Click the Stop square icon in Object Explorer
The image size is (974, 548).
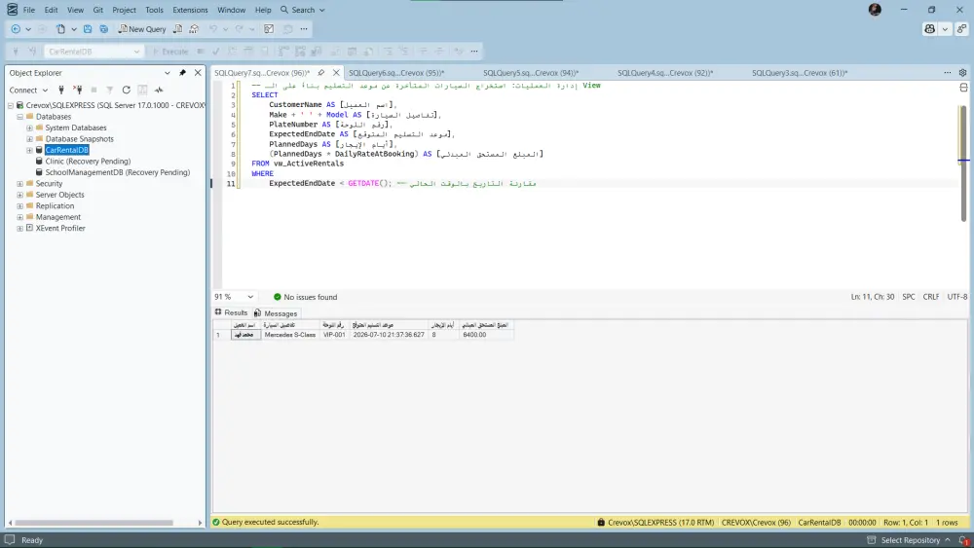[x=94, y=90]
